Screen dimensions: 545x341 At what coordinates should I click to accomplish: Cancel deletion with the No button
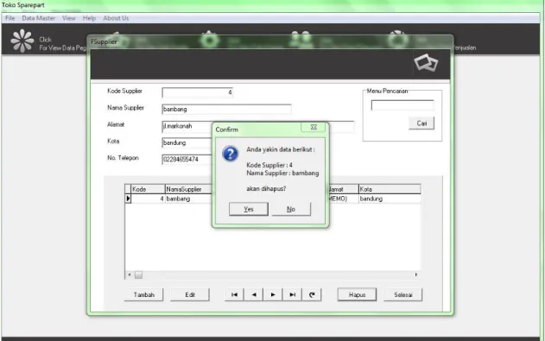point(291,209)
